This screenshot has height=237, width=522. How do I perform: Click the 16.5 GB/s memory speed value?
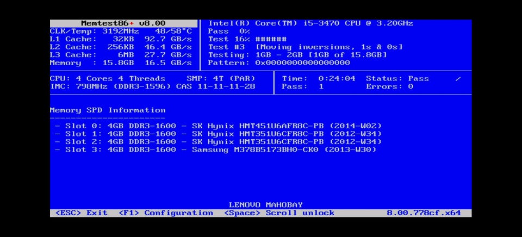point(168,63)
